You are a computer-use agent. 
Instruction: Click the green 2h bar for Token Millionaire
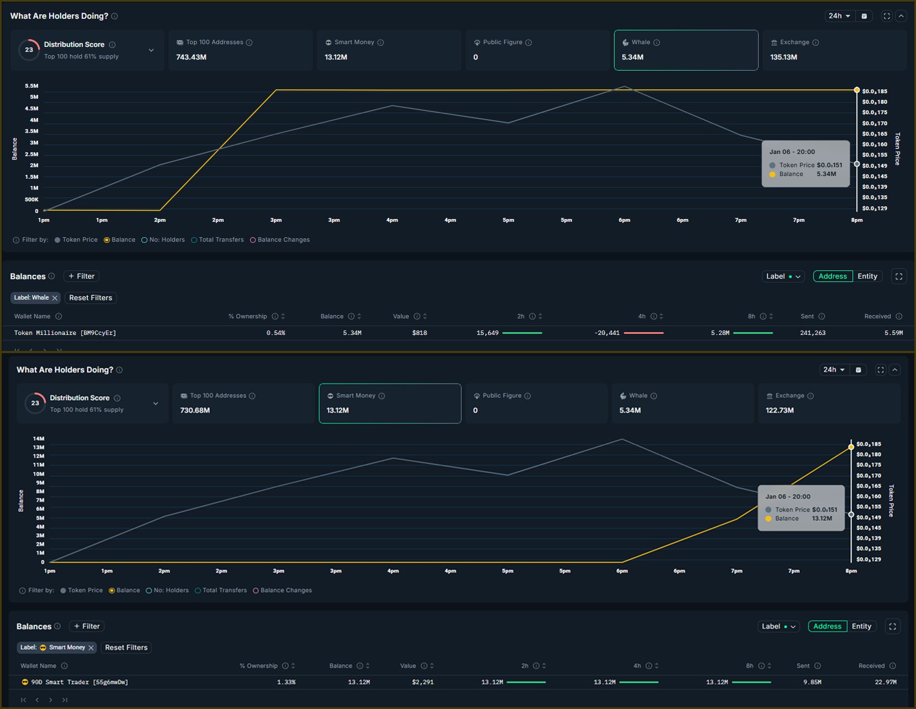[522, 333]
